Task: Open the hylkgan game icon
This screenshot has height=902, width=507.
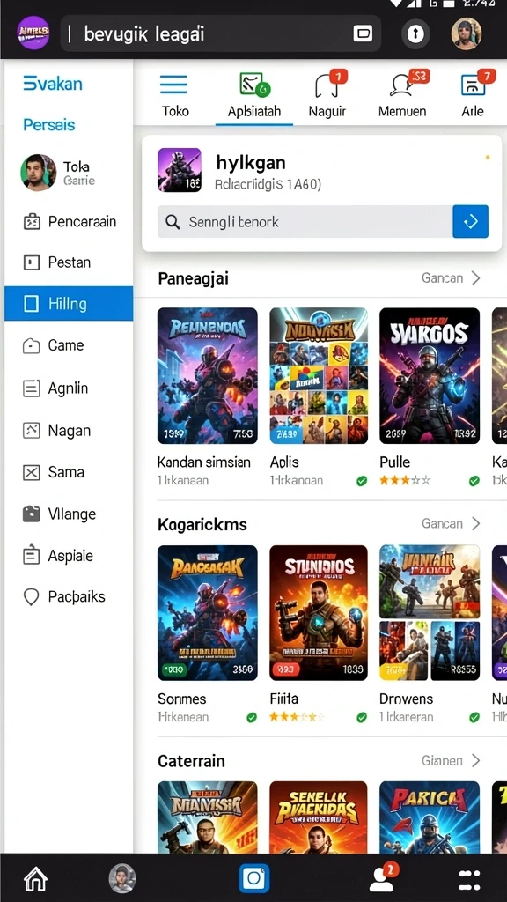Action: 180,170
